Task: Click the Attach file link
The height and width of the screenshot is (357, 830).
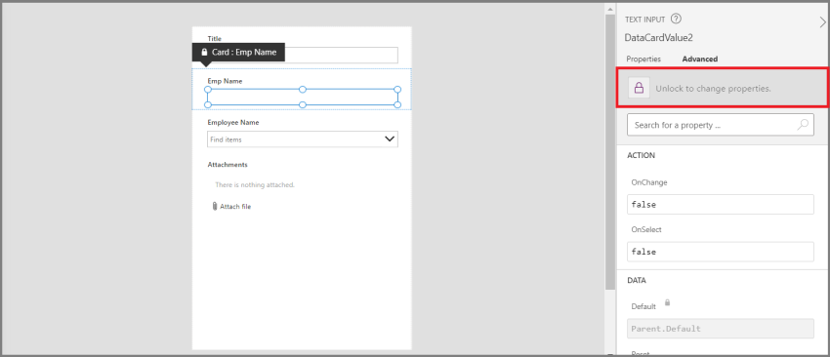Action: pyautogui.click(x=235, y=207)
